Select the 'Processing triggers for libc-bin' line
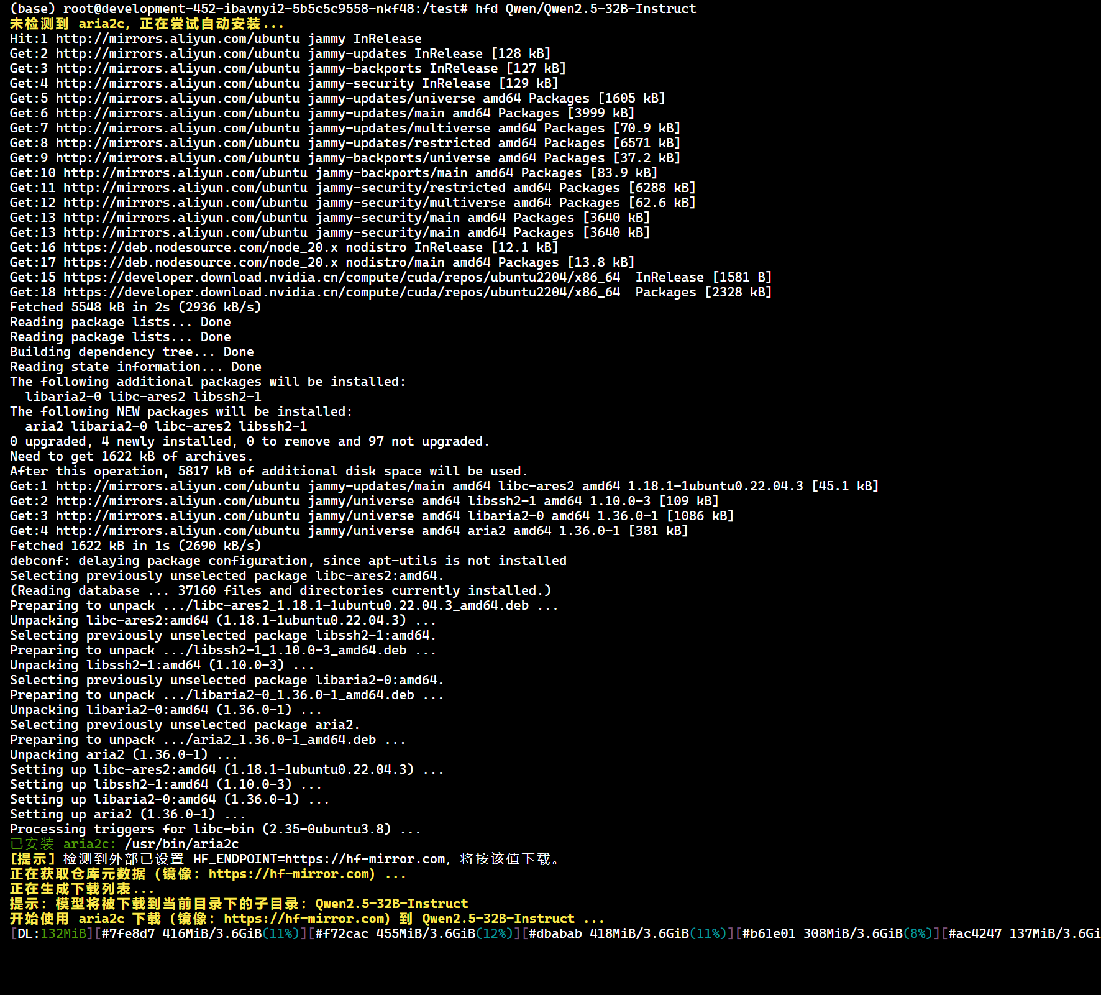Screen dimensions: 1101x995 pyautogui.click(x=215, y=829)
